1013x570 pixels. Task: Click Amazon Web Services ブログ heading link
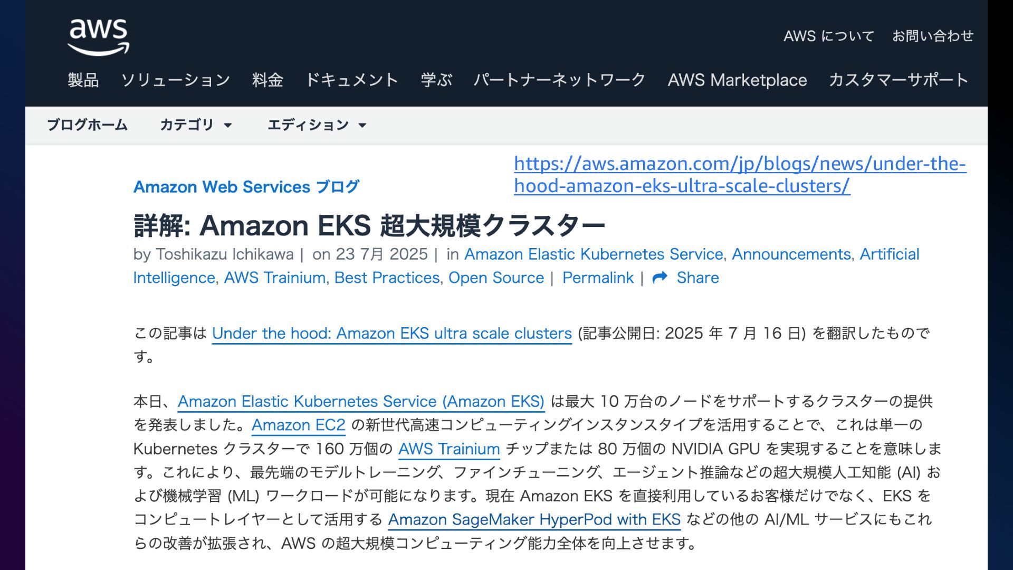point(246,187)
